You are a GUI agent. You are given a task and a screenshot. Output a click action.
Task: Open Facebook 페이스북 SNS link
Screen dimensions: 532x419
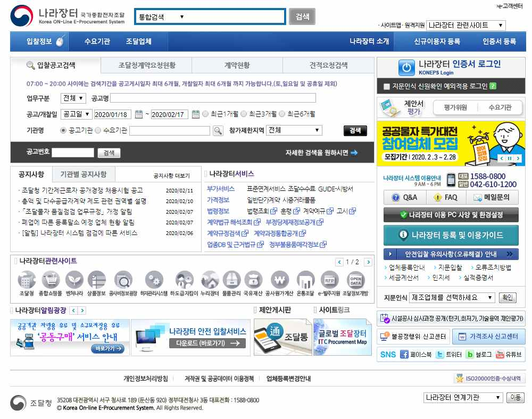pos(416,355)
